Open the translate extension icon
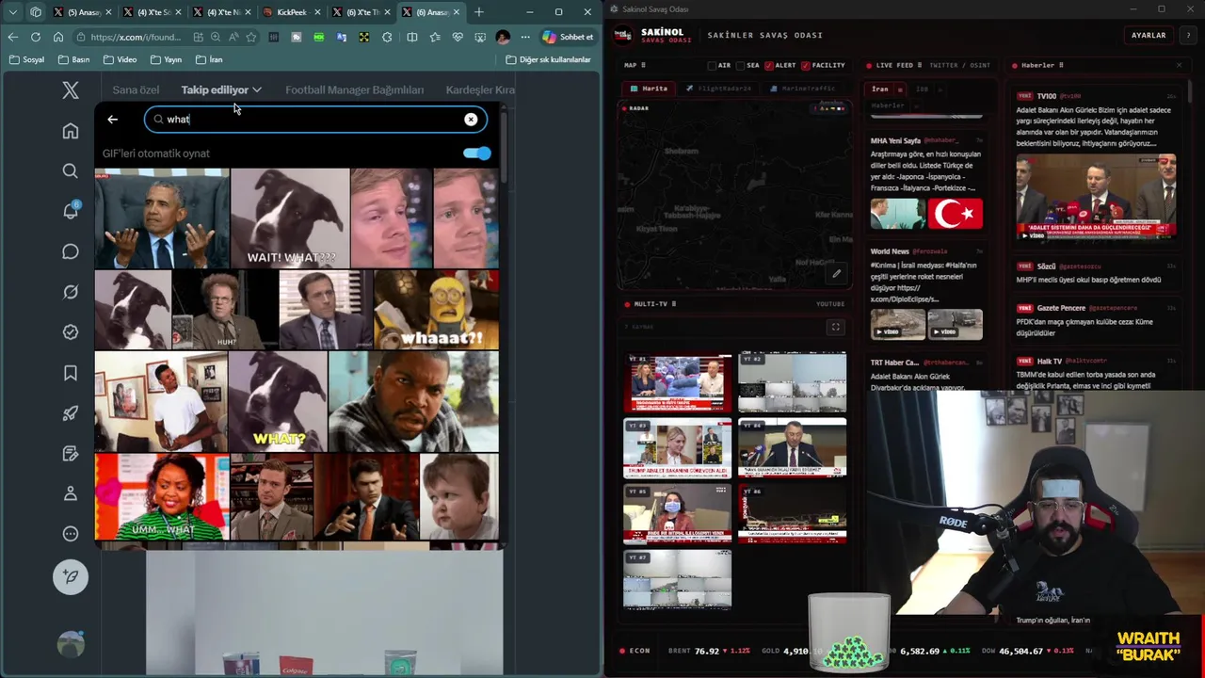Screen dimensions: 1205x678 point(341,37)
